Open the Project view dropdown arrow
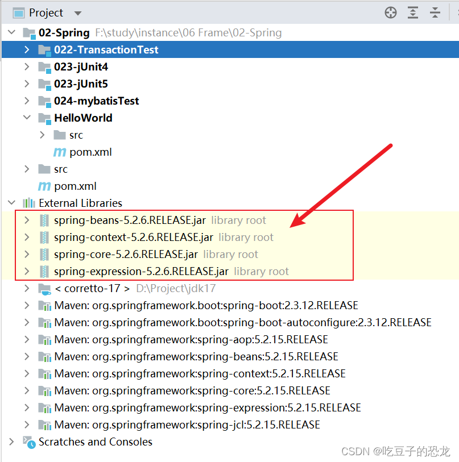 point(78,13)
